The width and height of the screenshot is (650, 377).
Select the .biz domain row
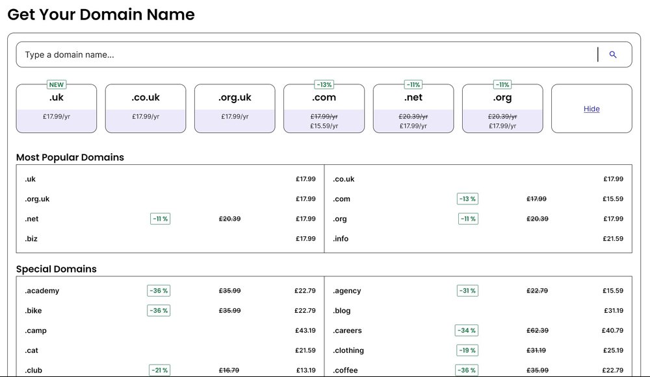(x=170, y=238)
